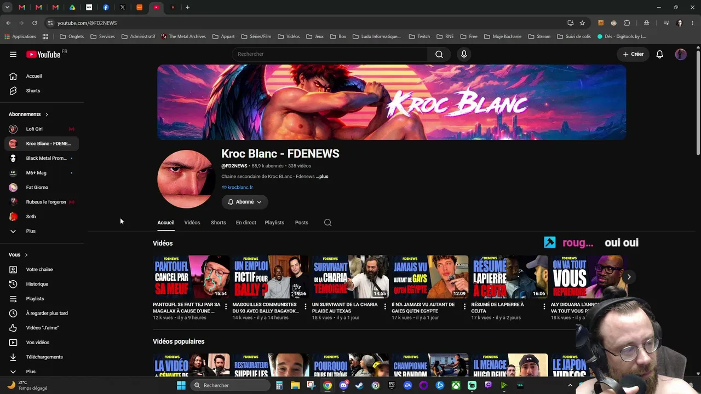Select the Accueil channel tab
The image size is (701, 394).
(166, 223)
